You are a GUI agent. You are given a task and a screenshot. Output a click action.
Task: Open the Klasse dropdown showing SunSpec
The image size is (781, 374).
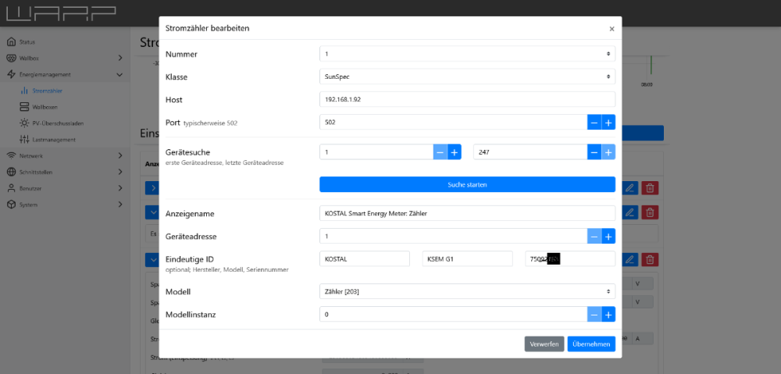(x=467, y=77)
